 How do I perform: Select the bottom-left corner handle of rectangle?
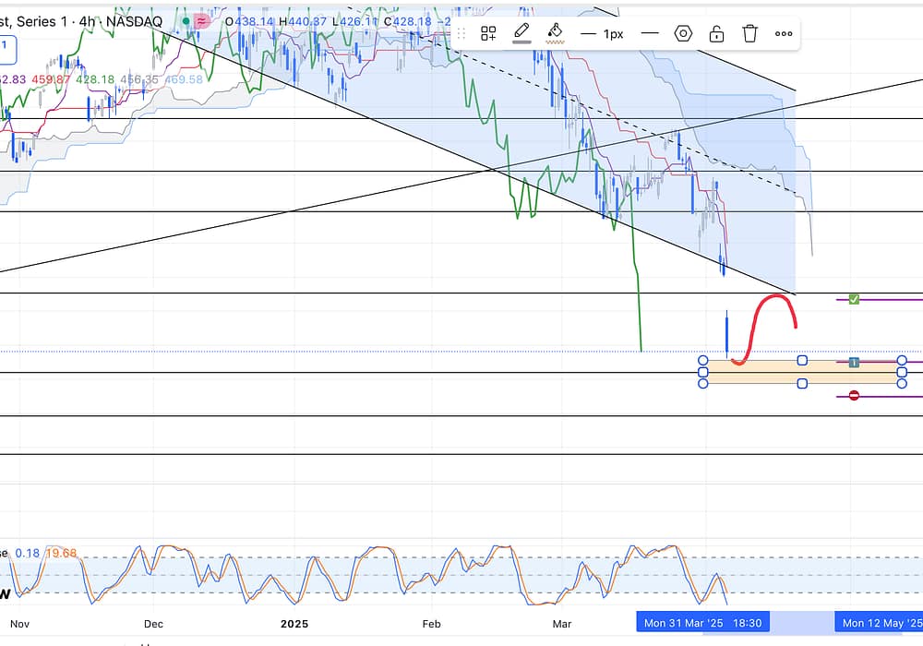(703, 383)
